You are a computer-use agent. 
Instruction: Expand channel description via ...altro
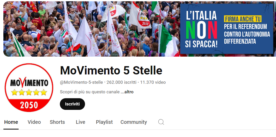[x=127, y=92]
